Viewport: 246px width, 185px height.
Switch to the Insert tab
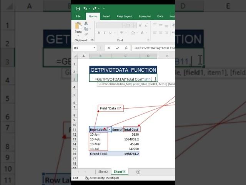pos(107,16)
